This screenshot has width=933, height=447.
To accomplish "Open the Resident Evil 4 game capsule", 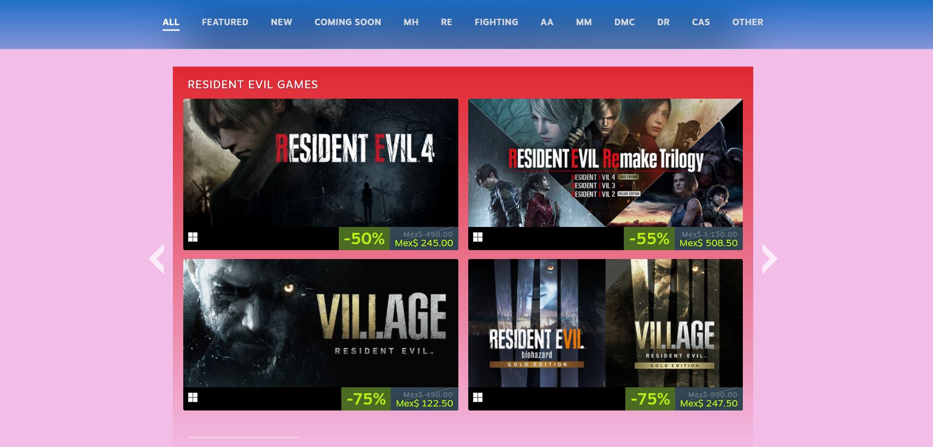I will pos(321,163).
